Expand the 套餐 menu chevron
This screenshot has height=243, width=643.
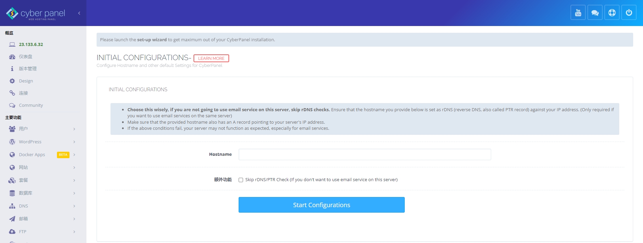click(74, 180)
